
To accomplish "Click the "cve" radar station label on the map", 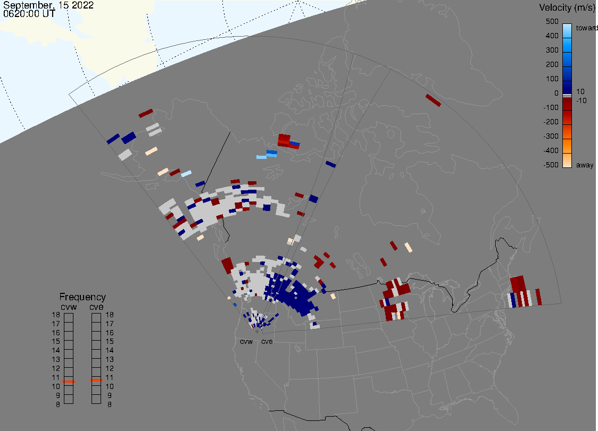I will (x=267, y=341).
